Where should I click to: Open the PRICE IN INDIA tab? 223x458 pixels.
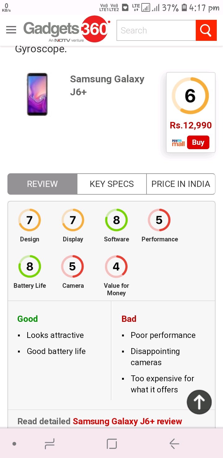click(x=181, y=184)
